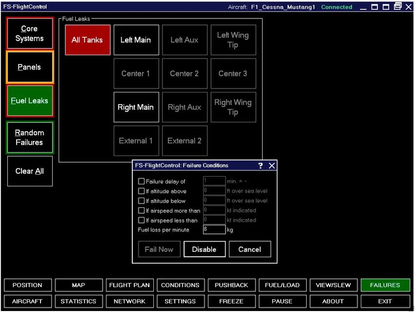415x313 pixels.
Task: Switch to the MAP page
Action: coord(79,285)
